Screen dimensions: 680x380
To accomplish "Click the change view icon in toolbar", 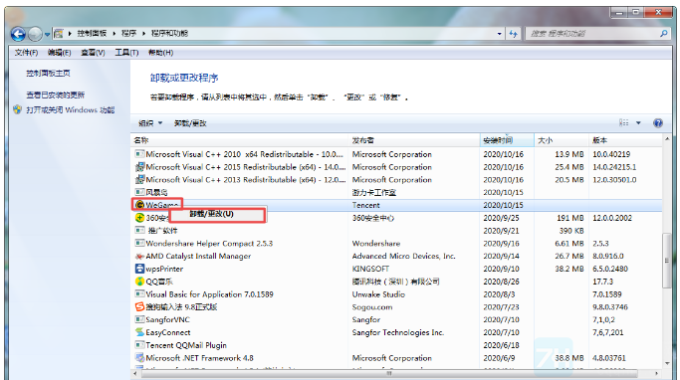I will pos(623,123).
